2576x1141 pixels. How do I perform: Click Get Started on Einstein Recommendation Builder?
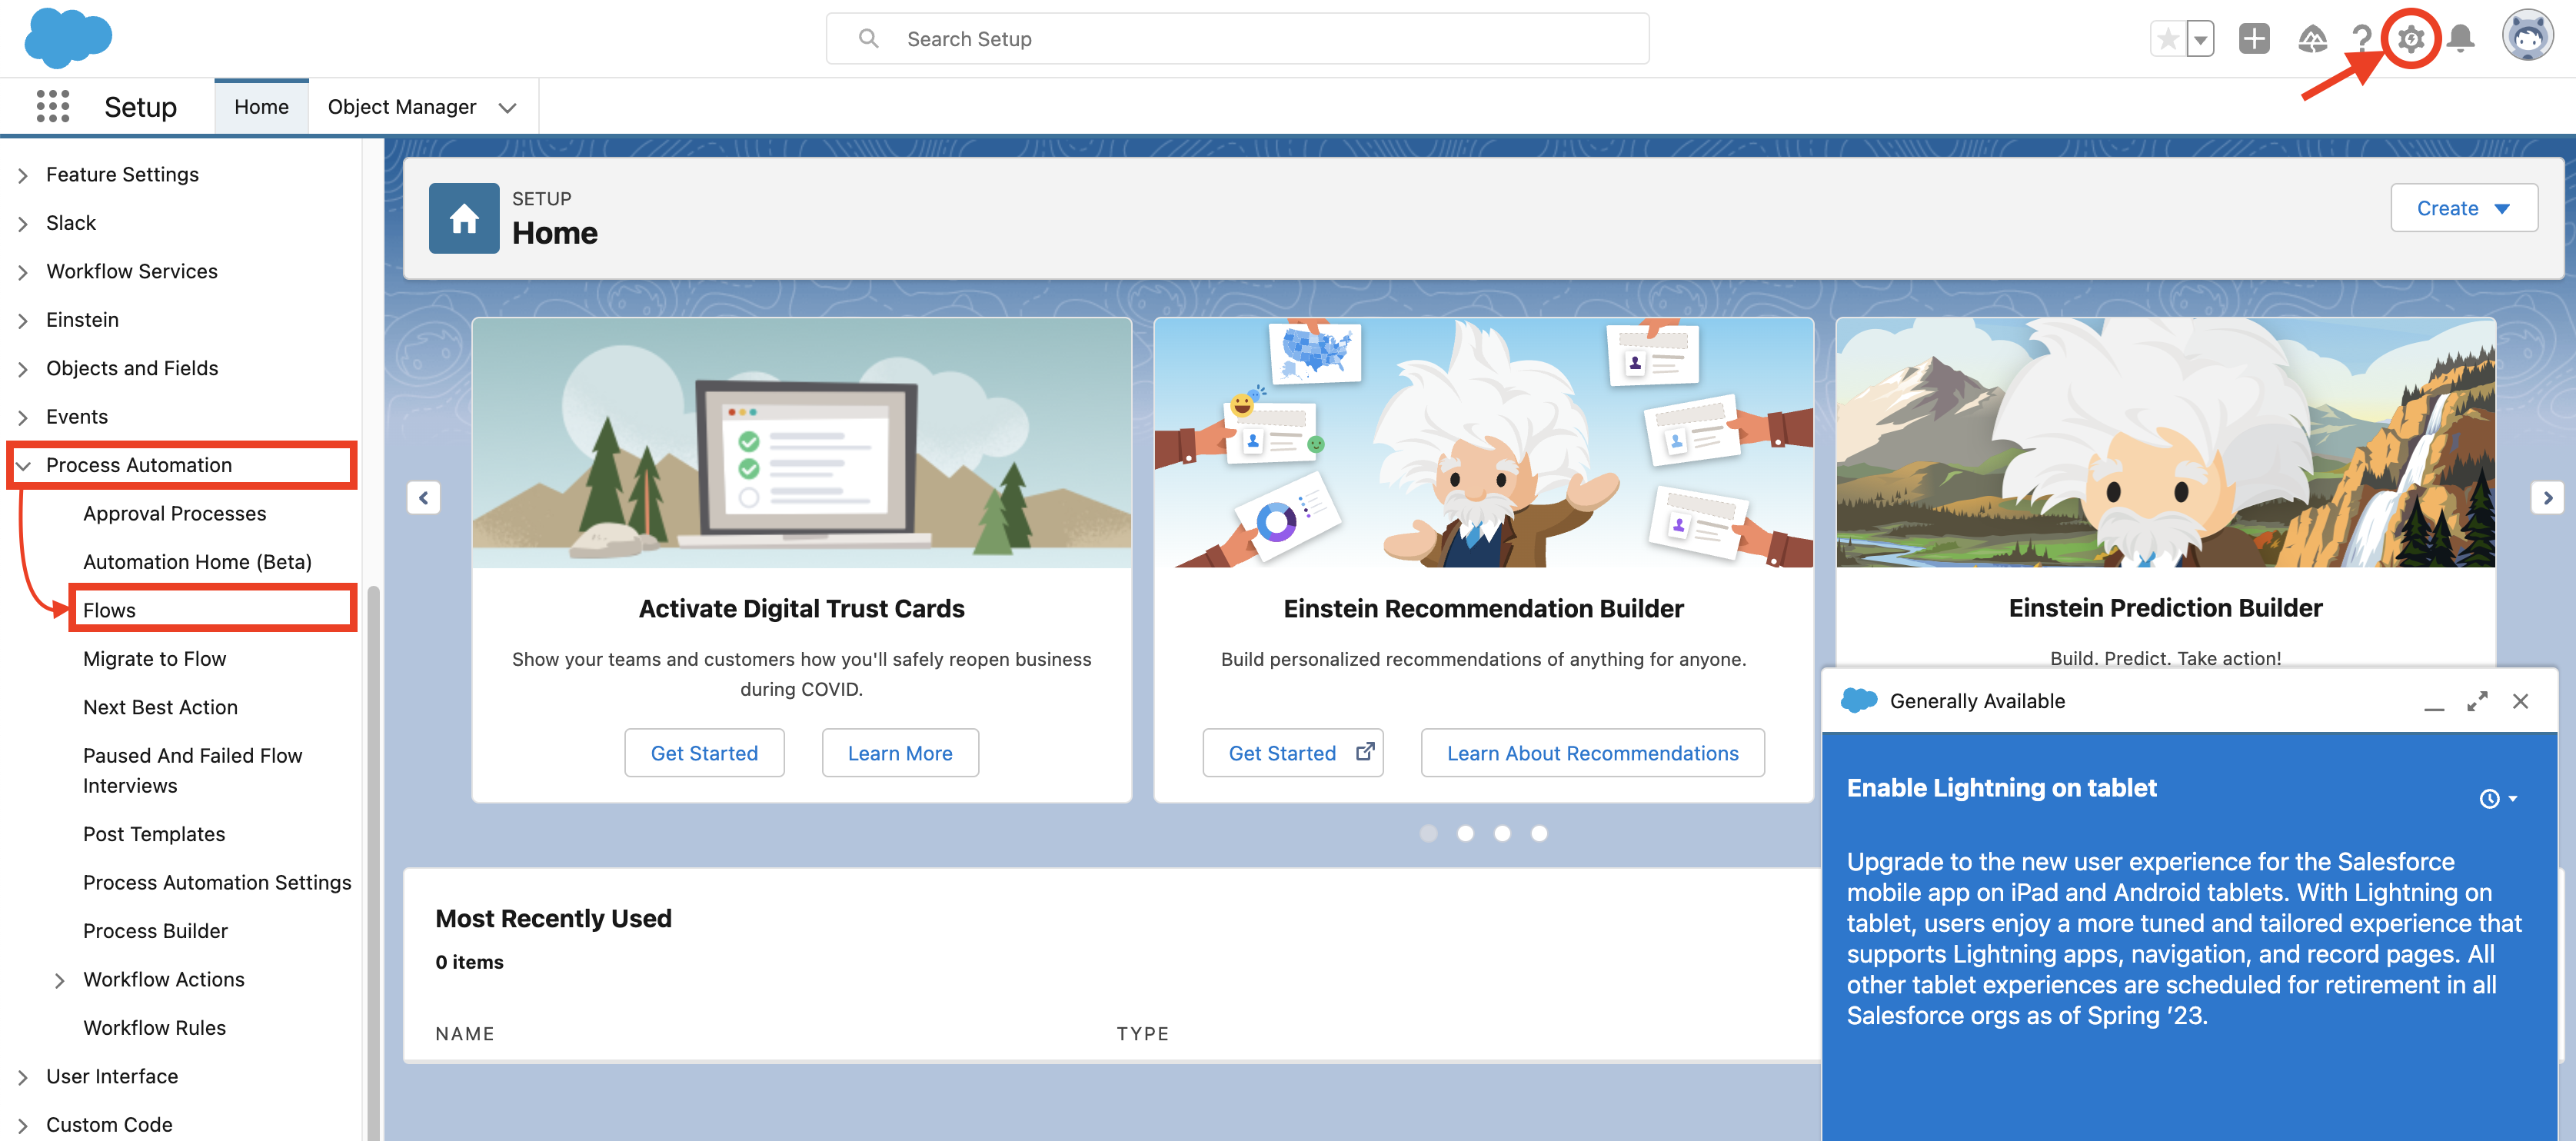coord(1292,753)
